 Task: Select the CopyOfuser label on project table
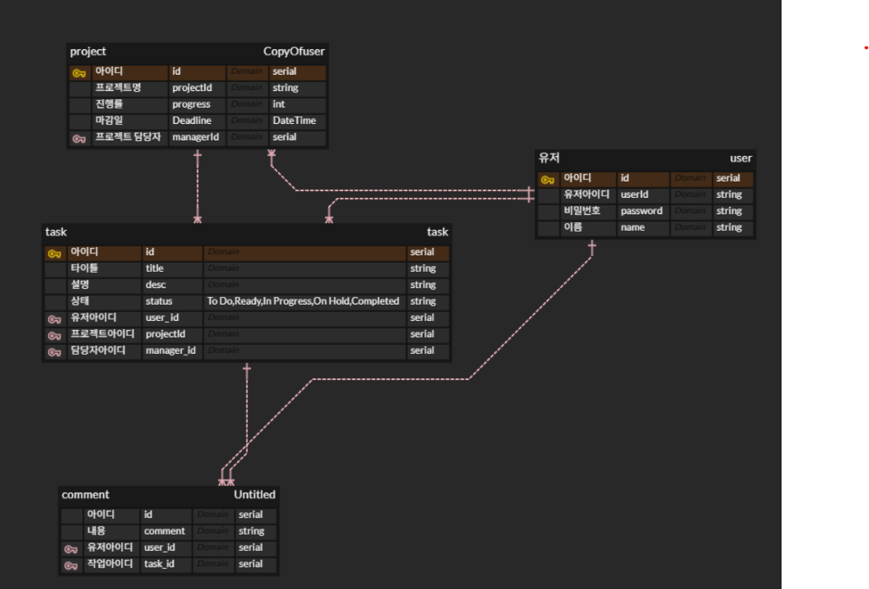coord(294,52)
